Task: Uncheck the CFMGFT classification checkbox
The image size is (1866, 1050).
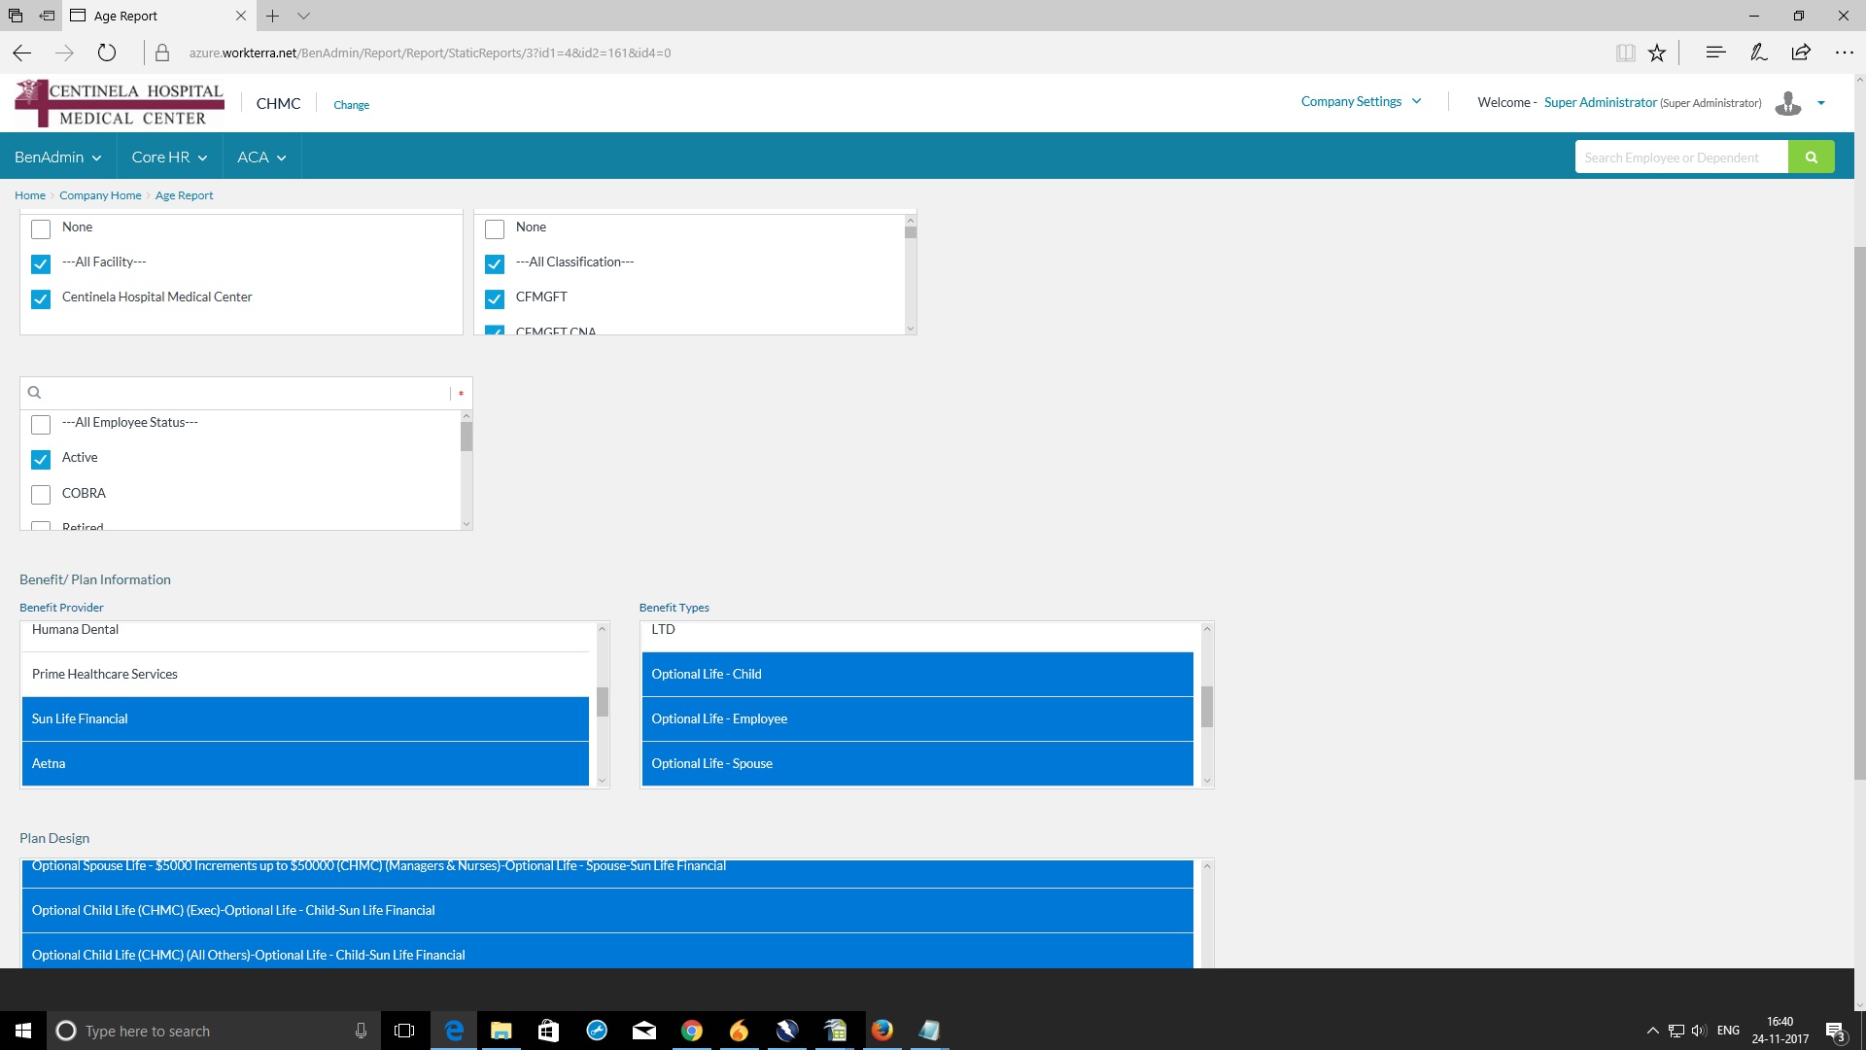Action: pyautogui.click(x=495, y=298)
